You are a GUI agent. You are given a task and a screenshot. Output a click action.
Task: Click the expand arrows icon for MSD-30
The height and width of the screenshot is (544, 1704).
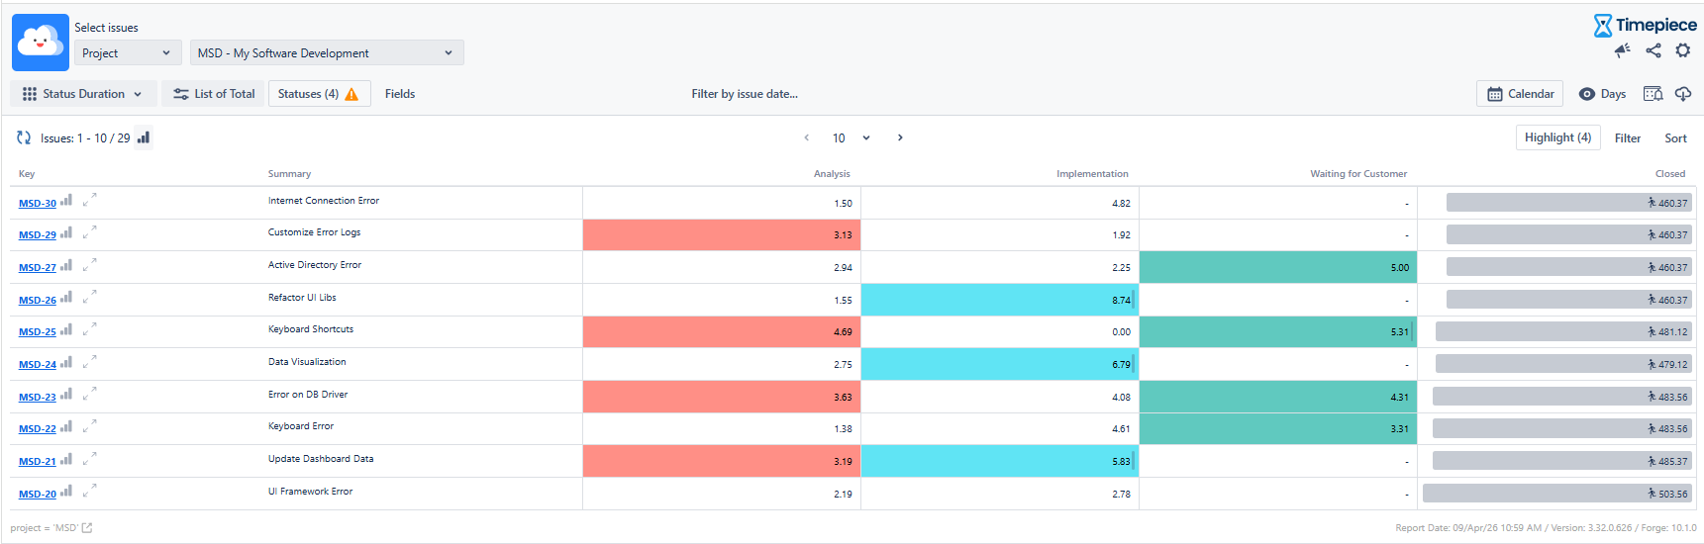[89, 201]
